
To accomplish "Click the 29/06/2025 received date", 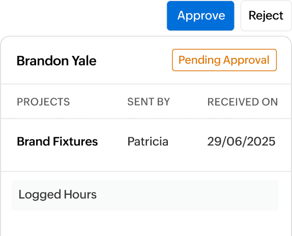I will 241,141.
